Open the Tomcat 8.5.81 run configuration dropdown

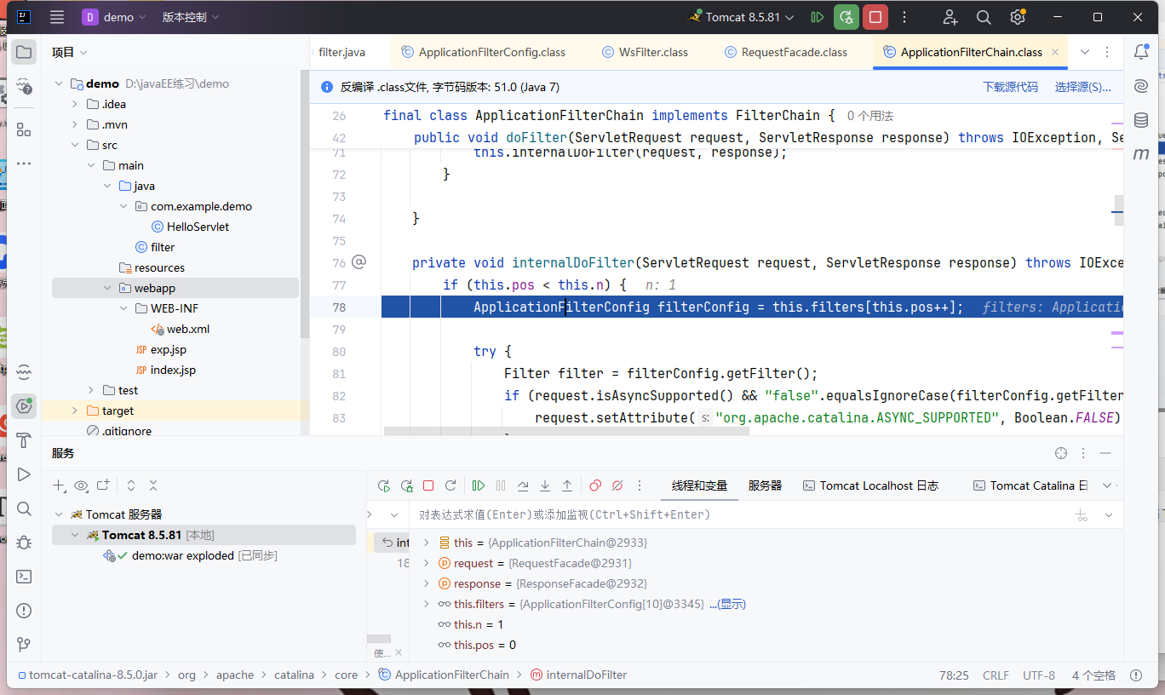(x=743, y=17)
